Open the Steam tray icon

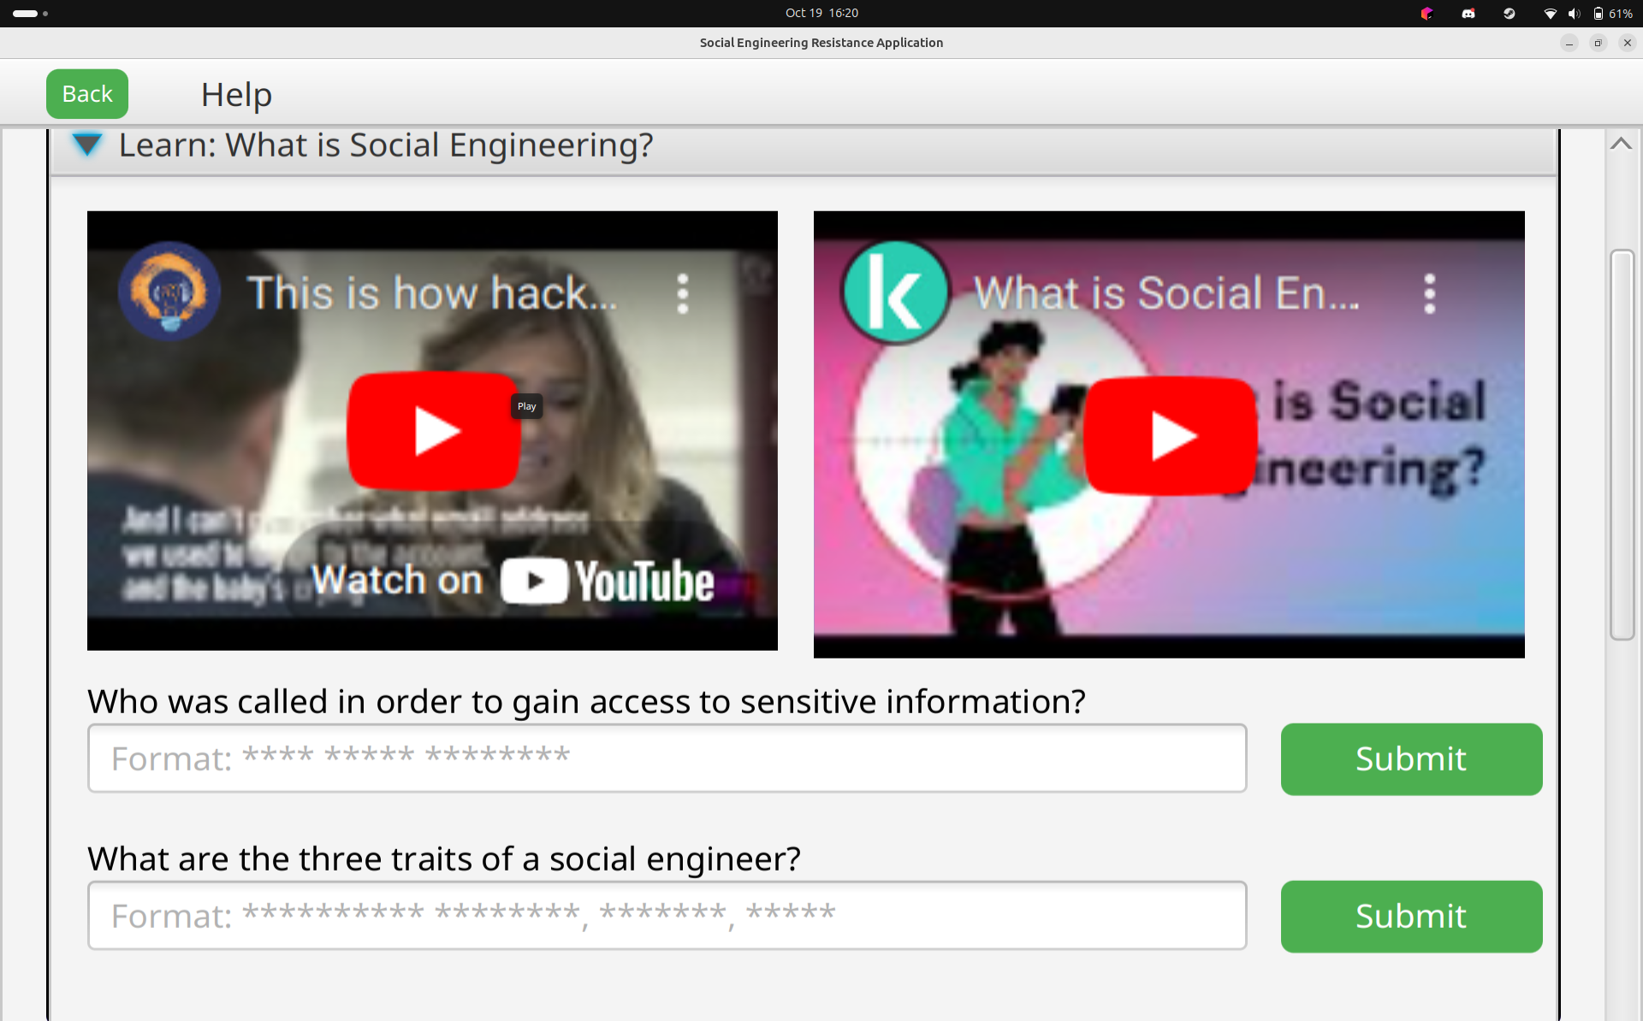point(1510,14)
